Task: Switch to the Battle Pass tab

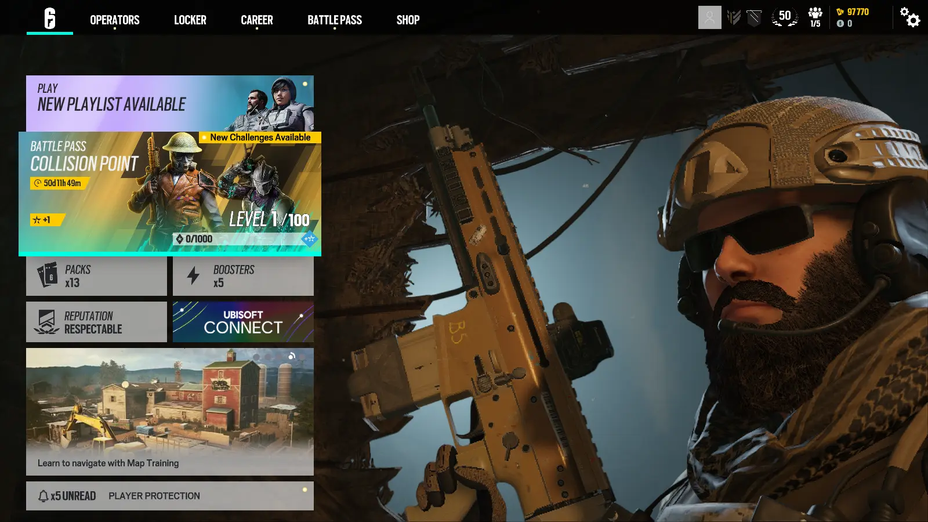Action: pyautogui.click(x=335, y=20)
